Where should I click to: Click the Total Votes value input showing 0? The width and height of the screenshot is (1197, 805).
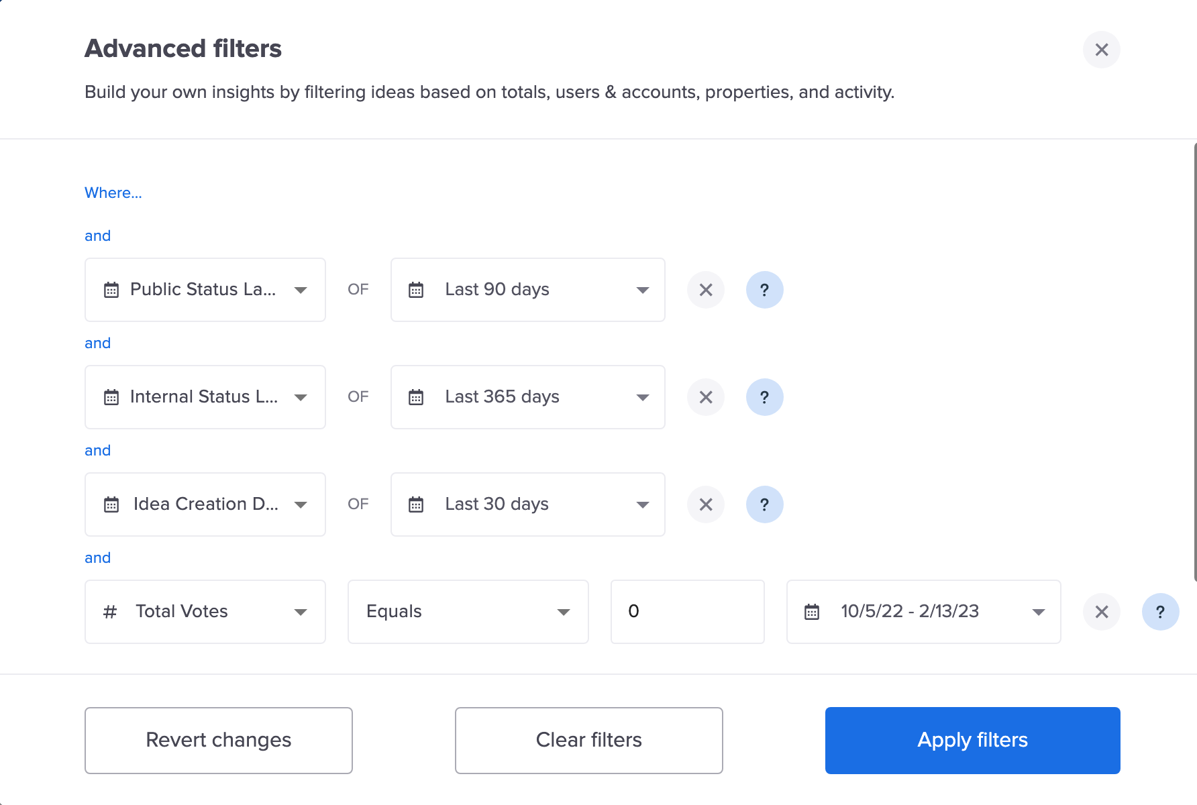(687, 612)
